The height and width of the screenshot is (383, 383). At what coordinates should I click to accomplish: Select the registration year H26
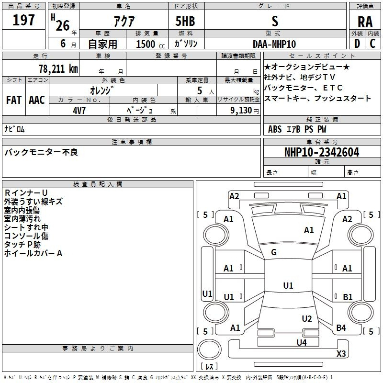tap(60, 23)
